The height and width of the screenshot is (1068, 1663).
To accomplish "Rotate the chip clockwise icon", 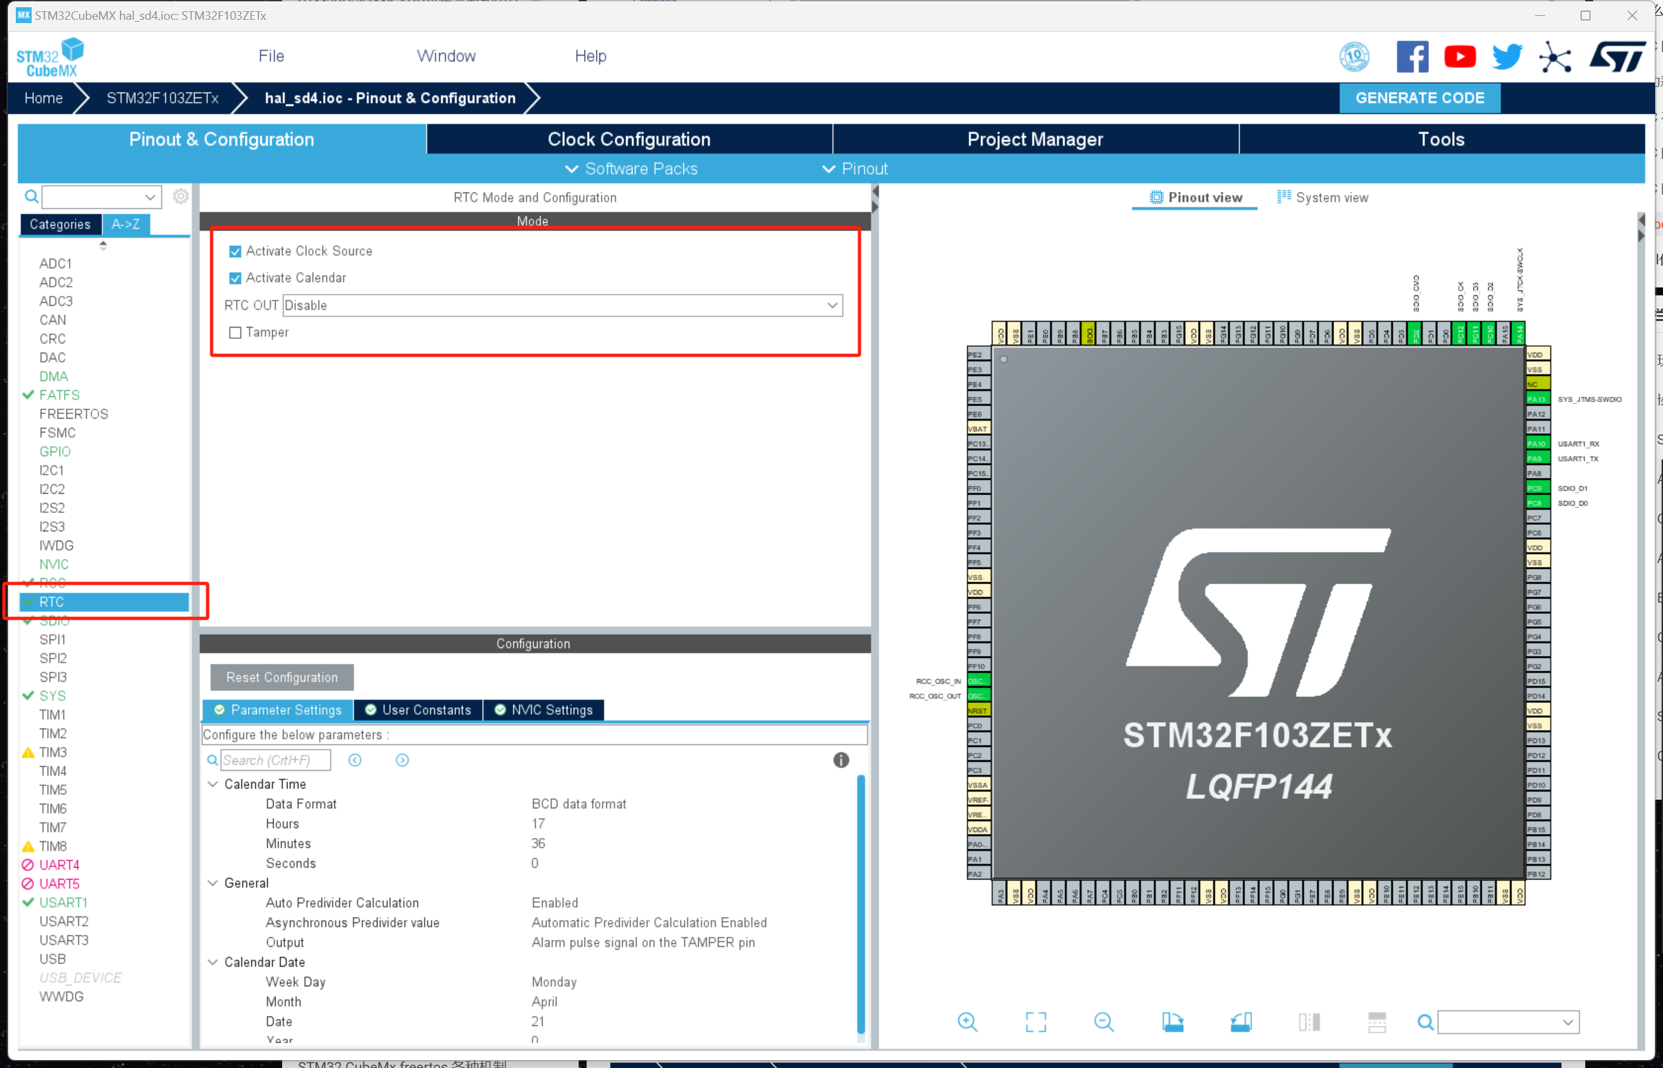I will click(x=1172, y=1022).
